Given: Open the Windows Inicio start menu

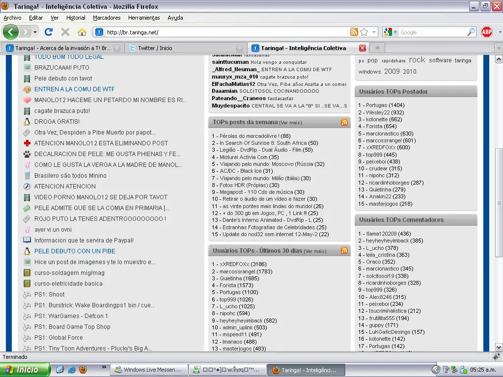Looking at the screenshot, I should 25,370.
